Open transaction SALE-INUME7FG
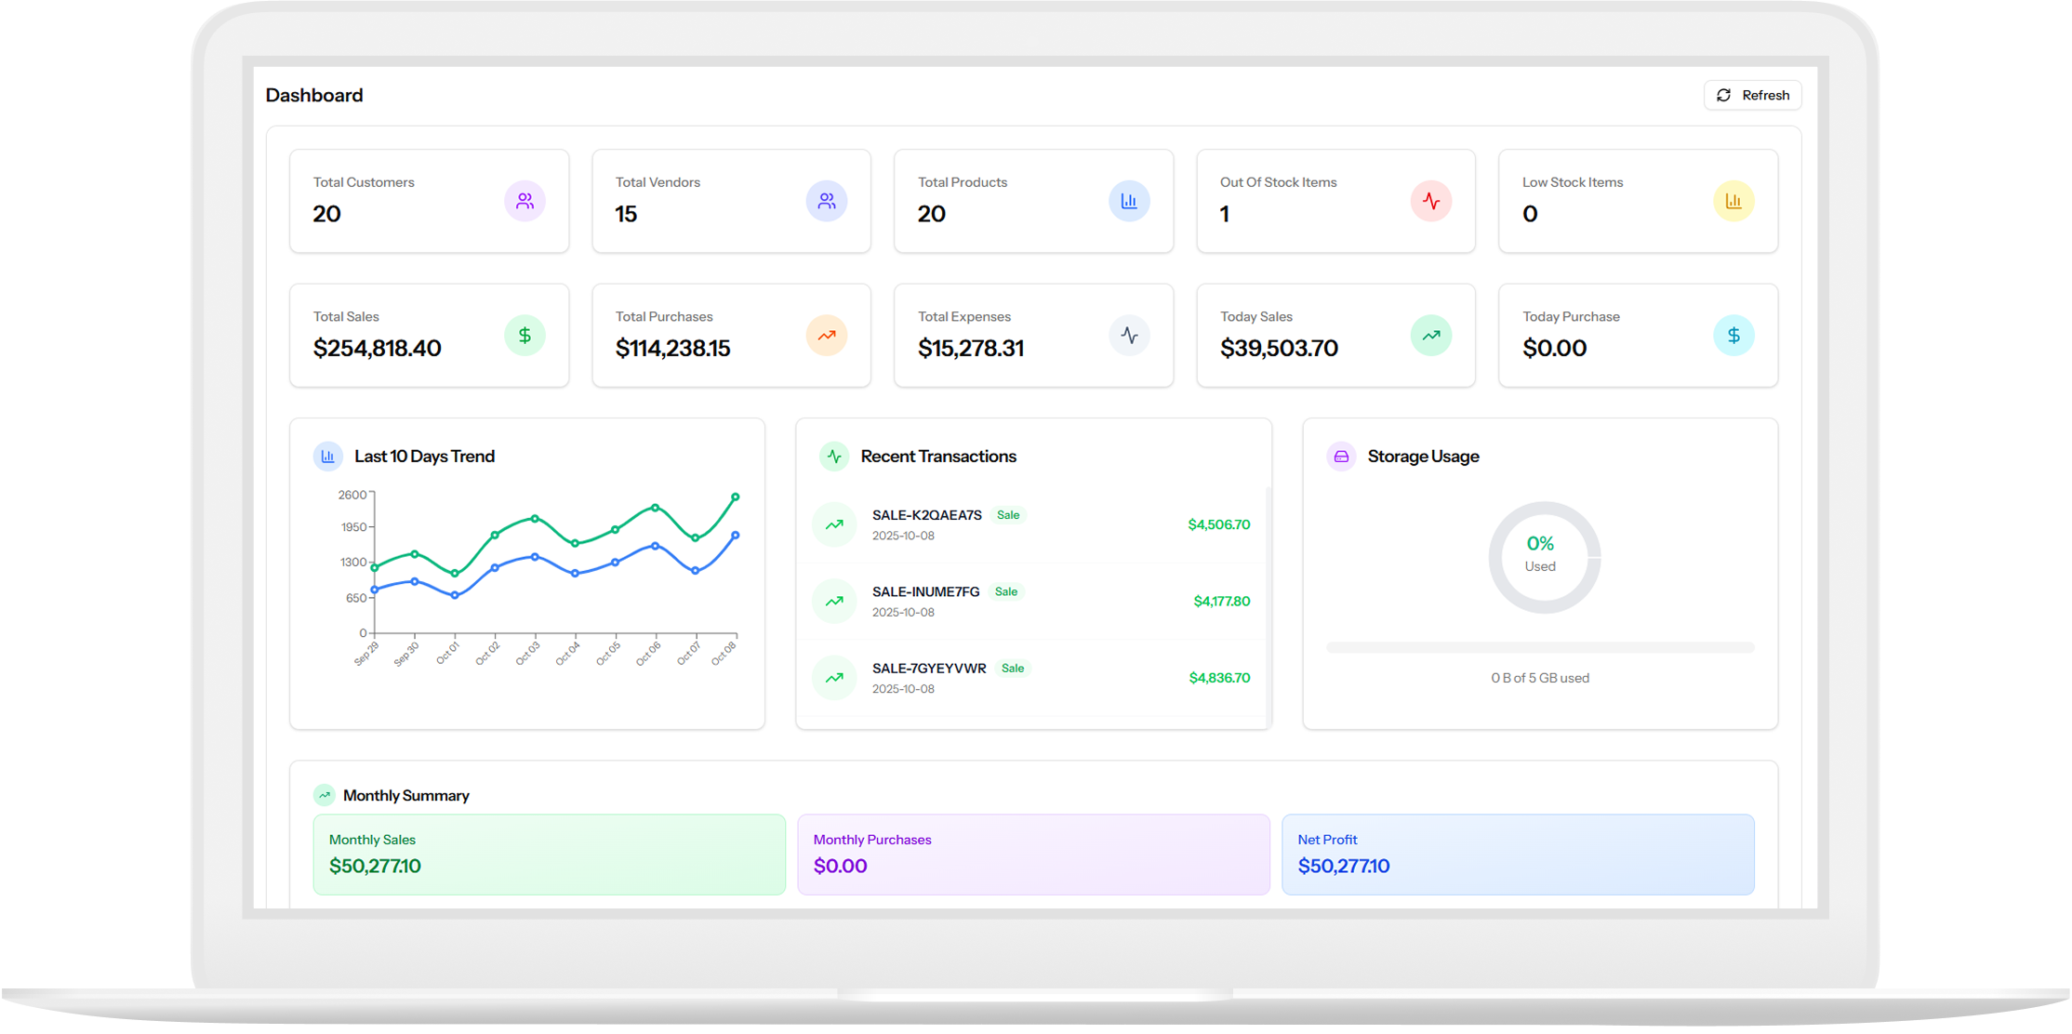The width and height of the screenshot is (2072, 1034). coord(925,591)
